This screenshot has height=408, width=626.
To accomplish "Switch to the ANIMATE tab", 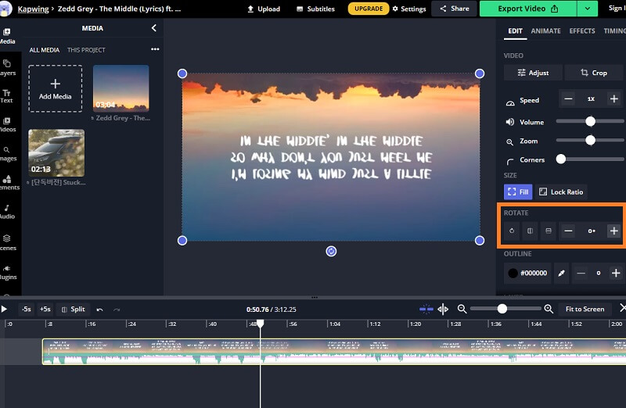I will (545, 31).
